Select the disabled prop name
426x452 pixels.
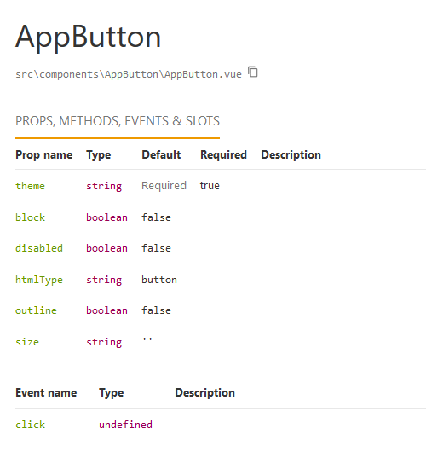(39, 248)
